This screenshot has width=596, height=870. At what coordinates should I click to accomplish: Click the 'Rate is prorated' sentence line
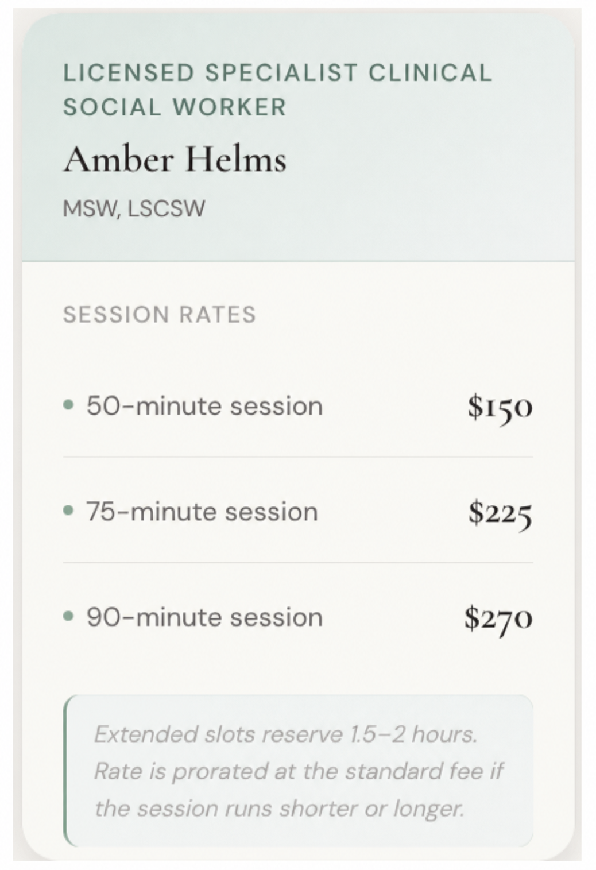click(x=299, y=771)
